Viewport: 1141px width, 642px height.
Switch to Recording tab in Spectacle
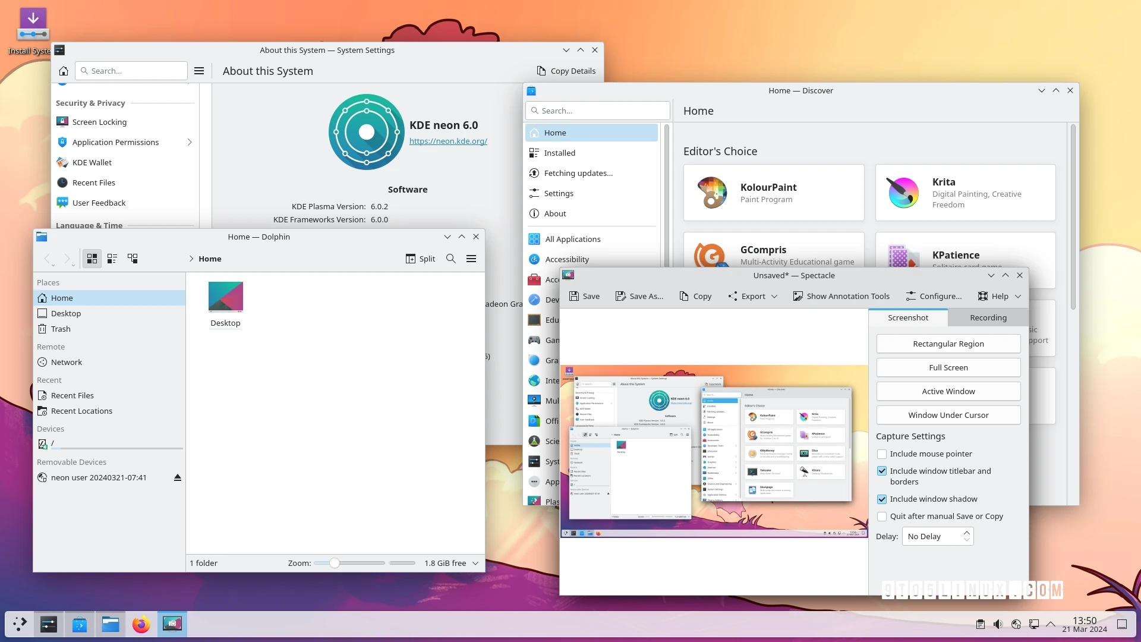click(988, 317)
